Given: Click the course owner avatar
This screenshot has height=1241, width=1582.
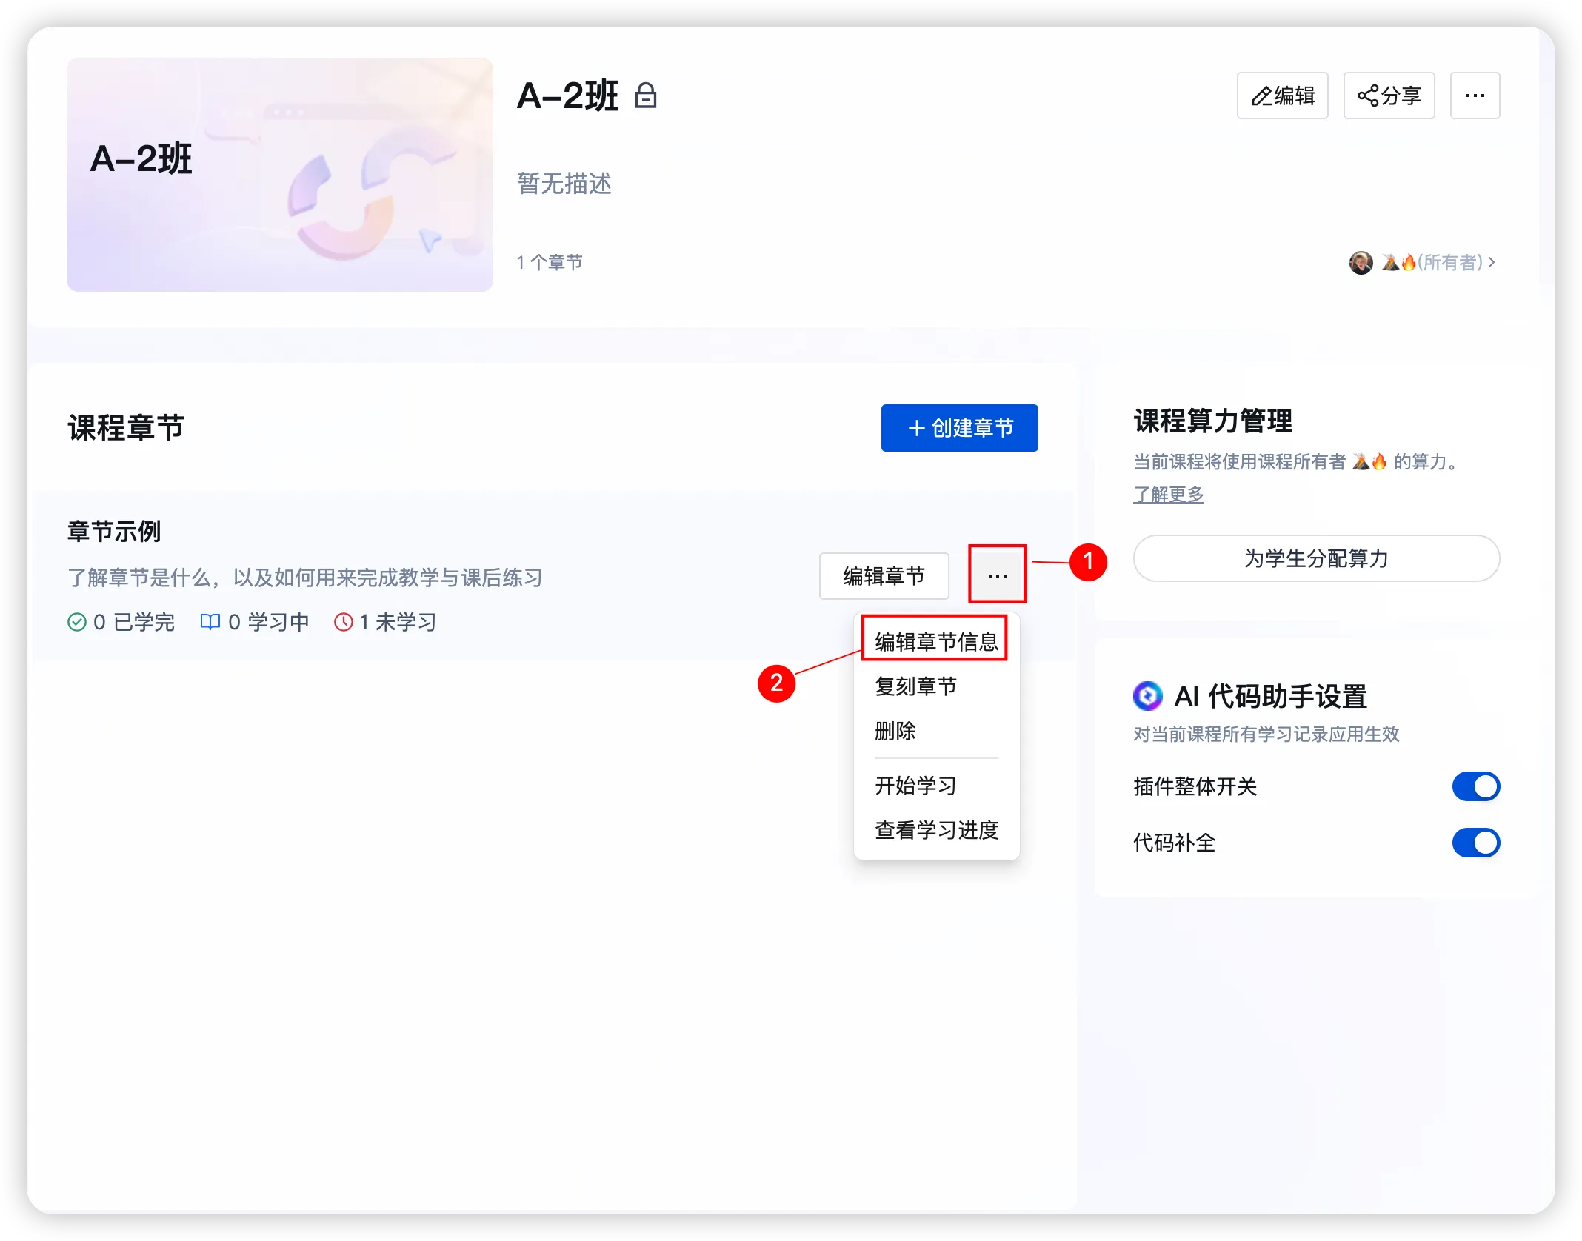Looking at the screenshot, I should (1361, 262).
